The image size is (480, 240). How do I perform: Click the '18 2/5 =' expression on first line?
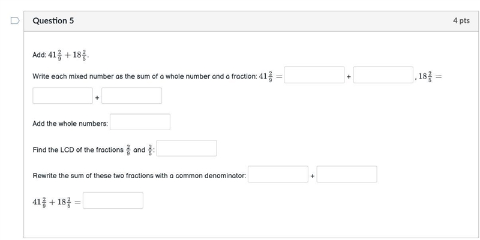430,76
